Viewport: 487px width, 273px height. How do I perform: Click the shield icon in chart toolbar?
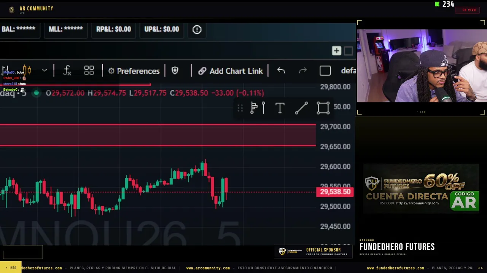click(175, 71)
